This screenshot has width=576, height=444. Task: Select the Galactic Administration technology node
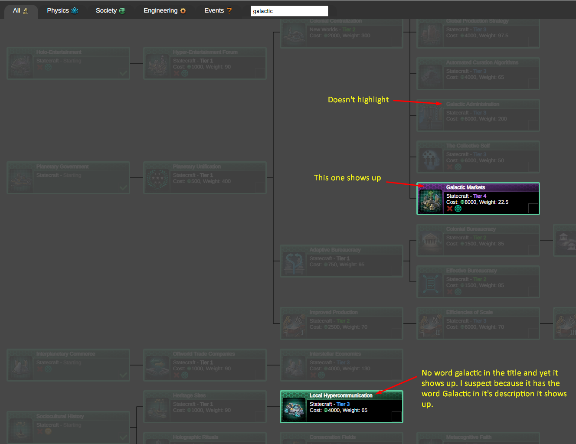point(478,115)
